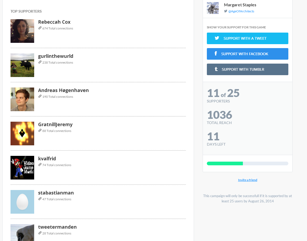Click the link icon beside 238 Total connections
The image size is (307, 241).
tap(40, 62)
